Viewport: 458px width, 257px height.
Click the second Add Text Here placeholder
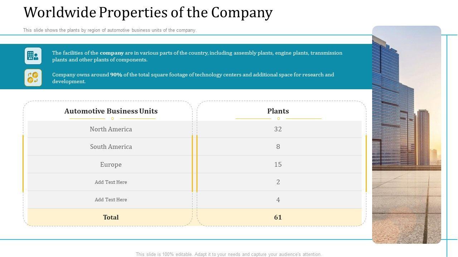point(111,200)
